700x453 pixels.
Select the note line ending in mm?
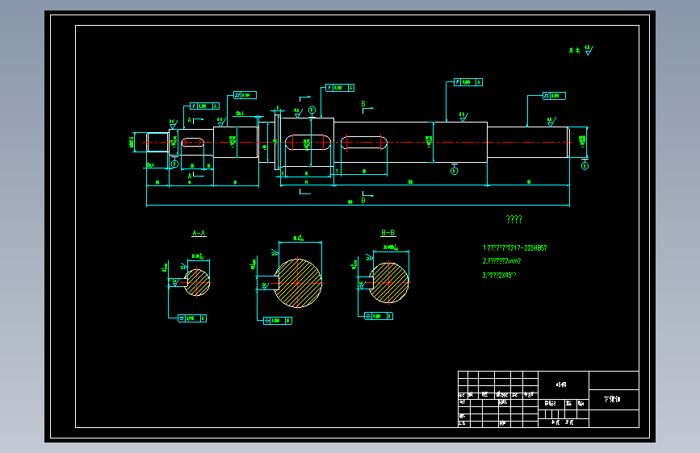(x=501, y=261)
